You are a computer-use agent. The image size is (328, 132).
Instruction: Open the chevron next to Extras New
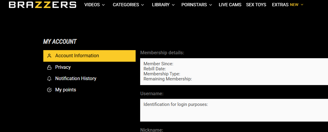[302, 5]
